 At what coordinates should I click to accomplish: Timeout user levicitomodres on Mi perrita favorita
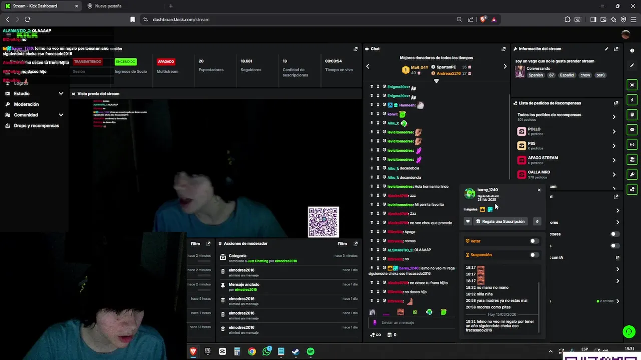378,205
